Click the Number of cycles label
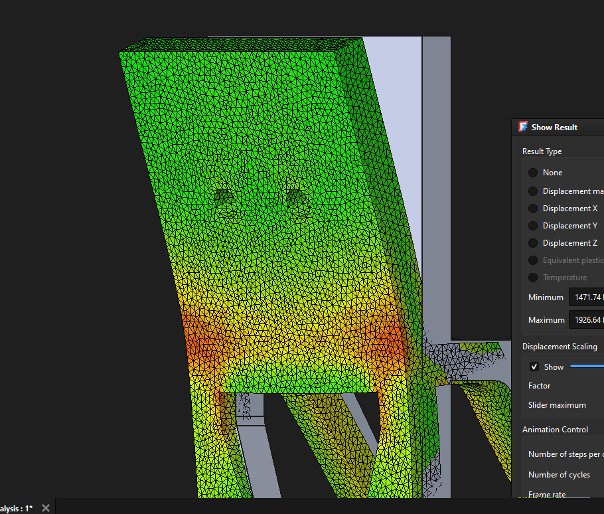The image size is (604, 514). coord(559,475)
